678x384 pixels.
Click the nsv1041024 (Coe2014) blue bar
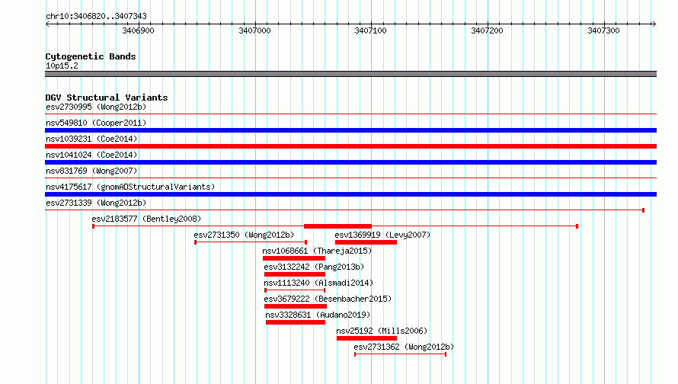(x=350, y=162)
